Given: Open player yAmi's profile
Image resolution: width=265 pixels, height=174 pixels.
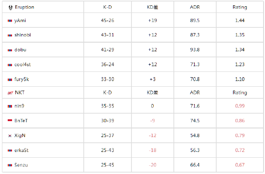Looking at the screenshot, I should click(20, 21).
